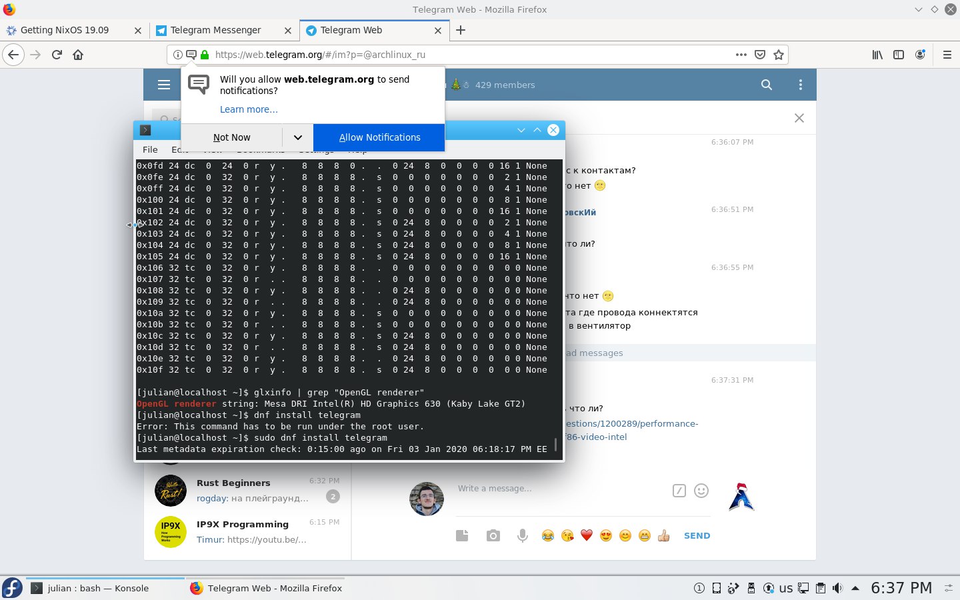Go back with Firefox back arrow
This screenshot has height=600, width=960.
13,55
